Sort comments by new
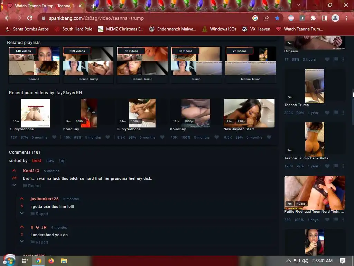This screenshot has width=354, height=266. coord(50,161)
